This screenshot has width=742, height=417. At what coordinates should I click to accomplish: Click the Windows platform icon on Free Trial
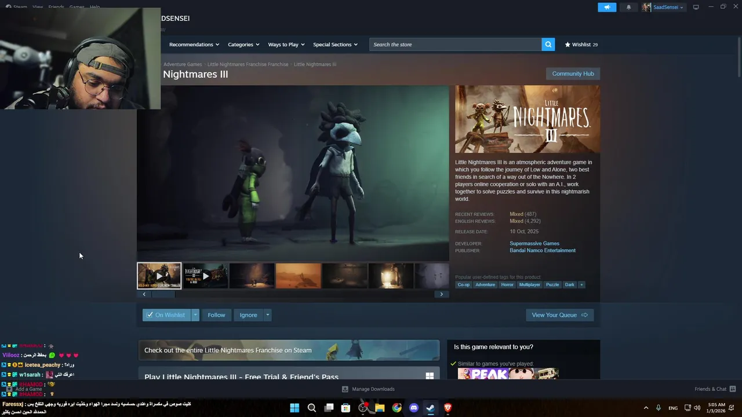[430, 376]
